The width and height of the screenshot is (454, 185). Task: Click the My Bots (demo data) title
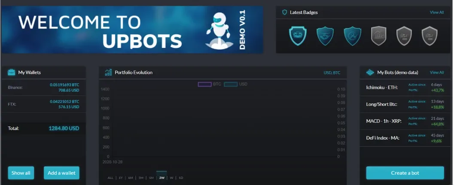point(398,72)
